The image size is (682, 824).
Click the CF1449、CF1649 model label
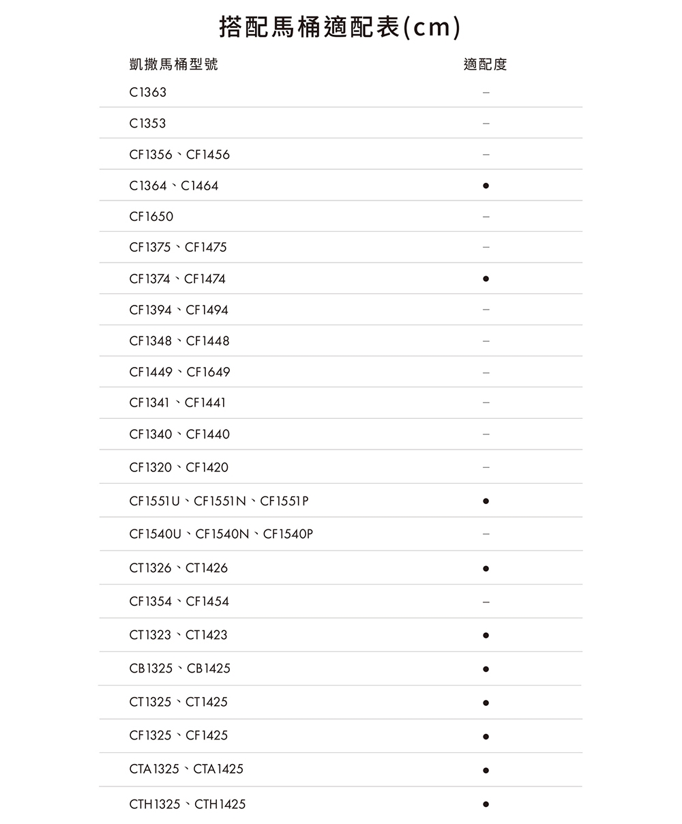pyautogui.click(x=180, y=372)
